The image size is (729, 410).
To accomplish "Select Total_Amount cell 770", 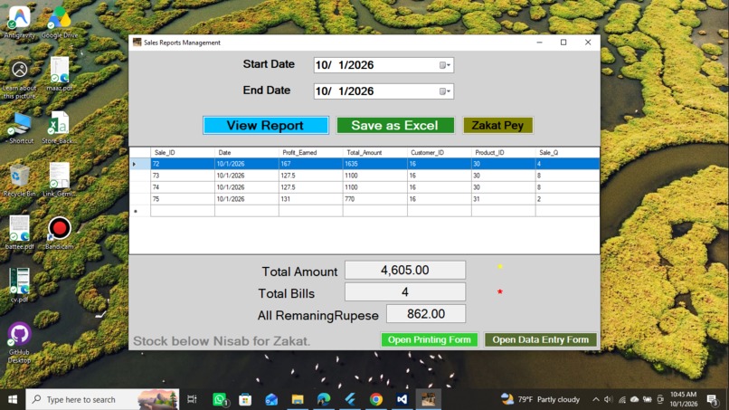I will [x=374, y=199].
